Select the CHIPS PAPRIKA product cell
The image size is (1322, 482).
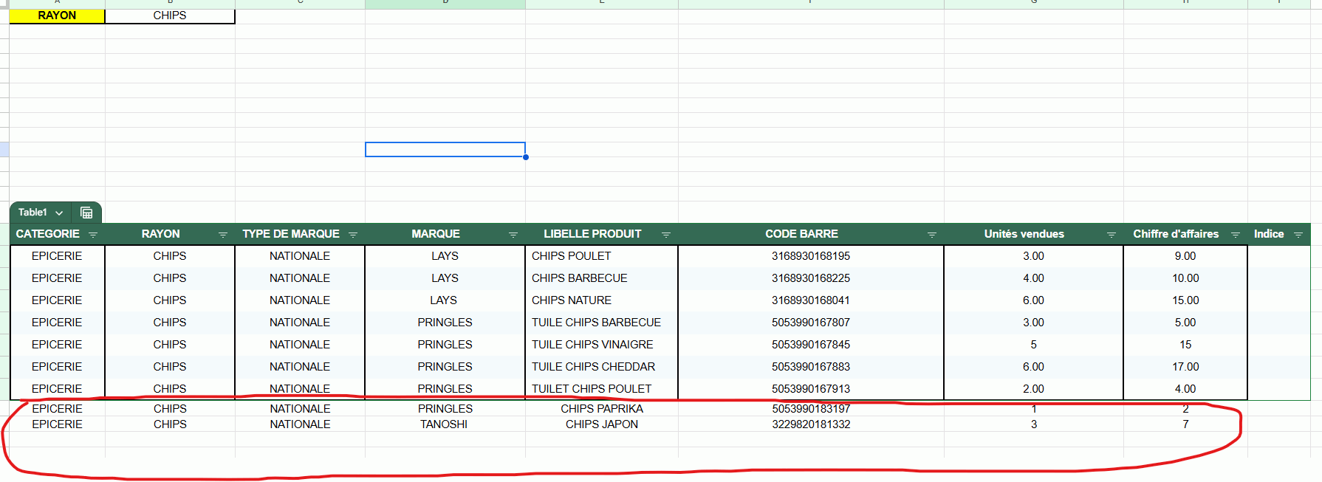point(601,408)
